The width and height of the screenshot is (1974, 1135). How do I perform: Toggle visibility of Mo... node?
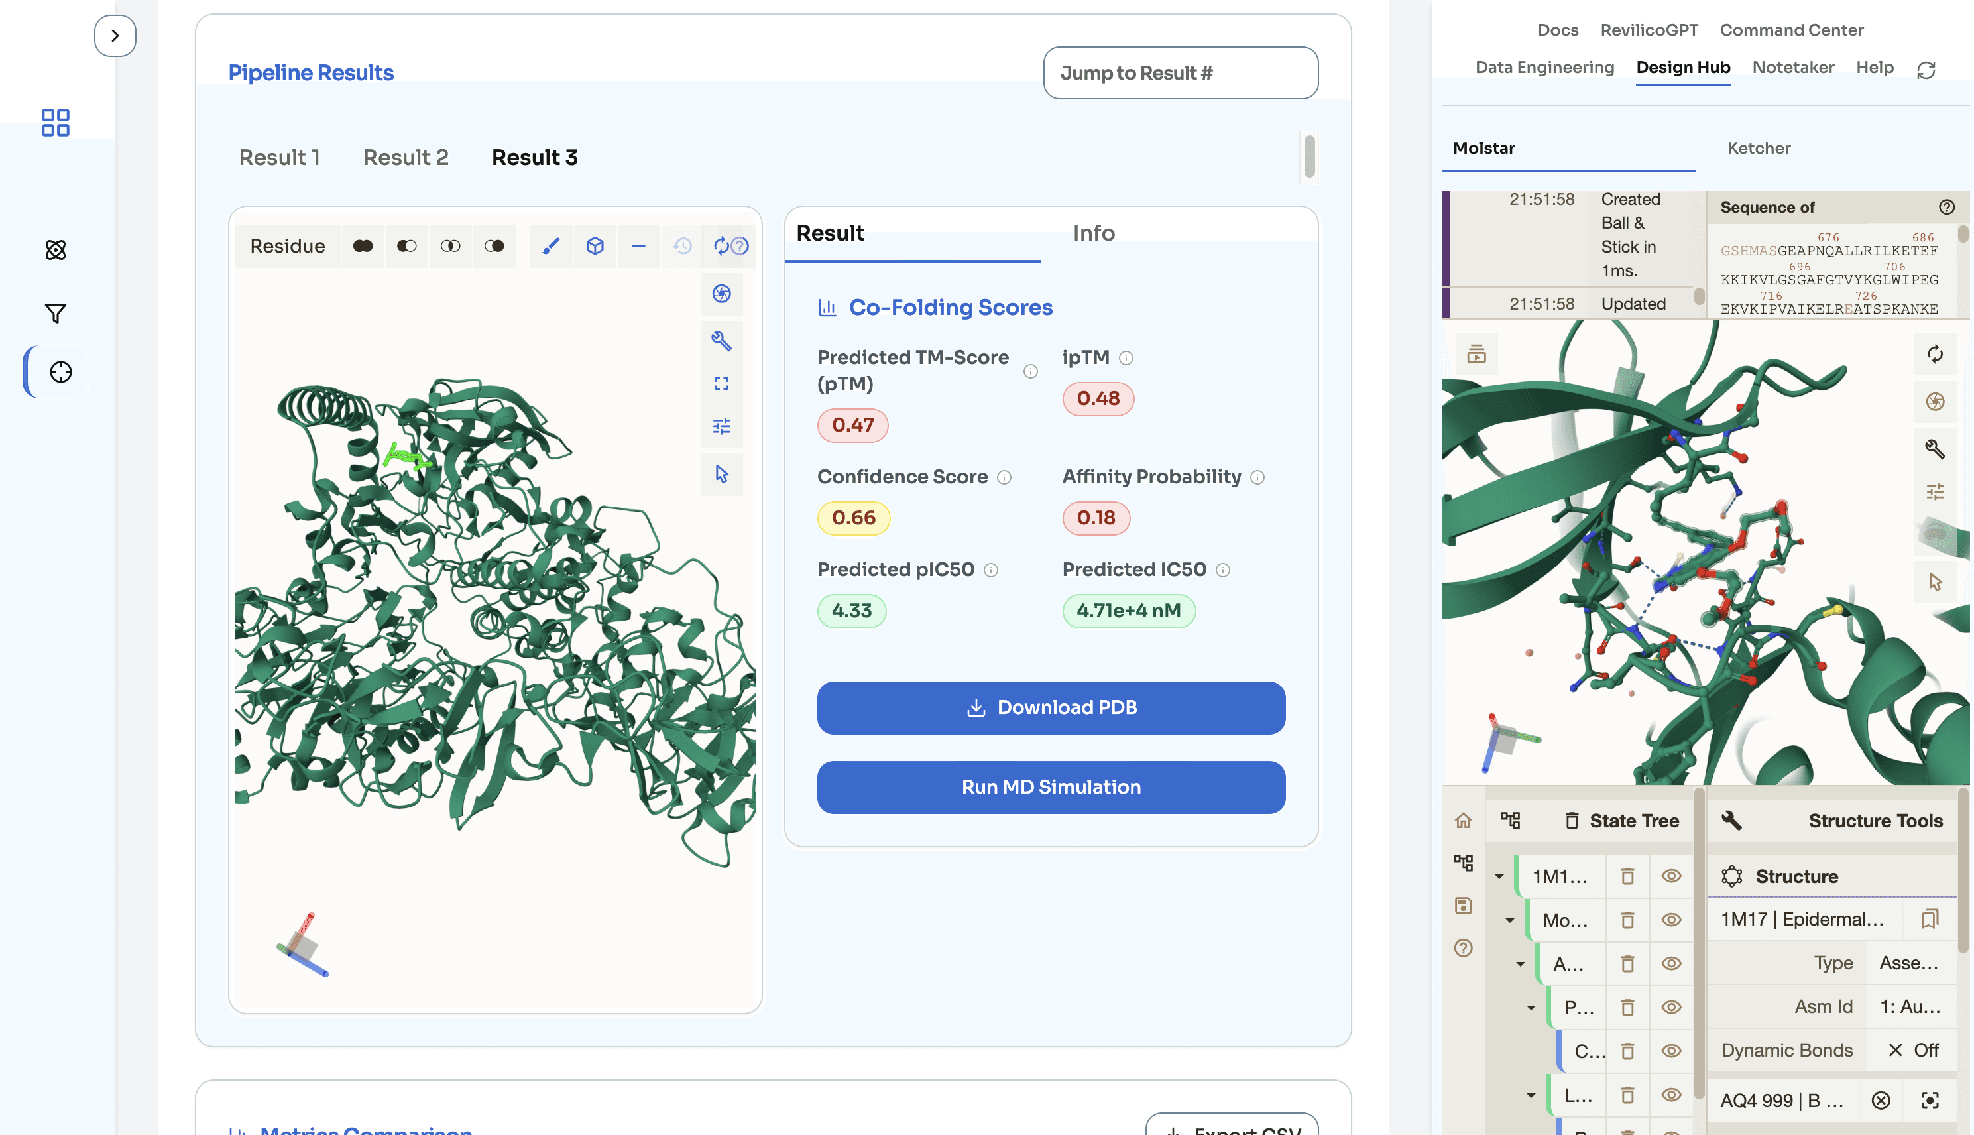click(1671, 920)
